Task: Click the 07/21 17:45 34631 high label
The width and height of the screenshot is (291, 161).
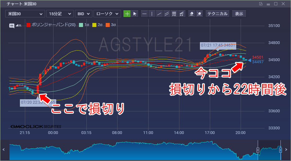Action: (x=218, y=45)
